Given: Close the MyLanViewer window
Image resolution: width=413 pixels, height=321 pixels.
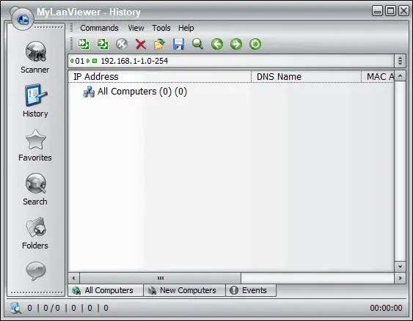Looking at the screenshot, I should [403, 11].
